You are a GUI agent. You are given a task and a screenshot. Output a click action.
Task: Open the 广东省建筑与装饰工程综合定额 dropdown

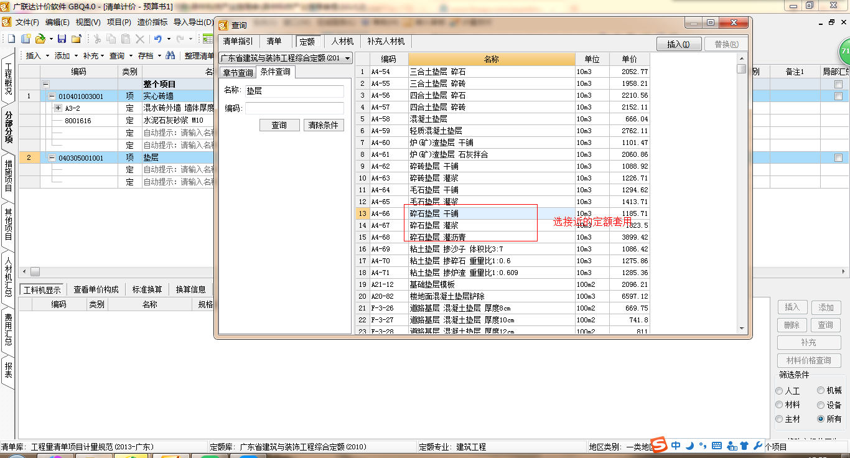pyautogui.click(x=286, y=58)
